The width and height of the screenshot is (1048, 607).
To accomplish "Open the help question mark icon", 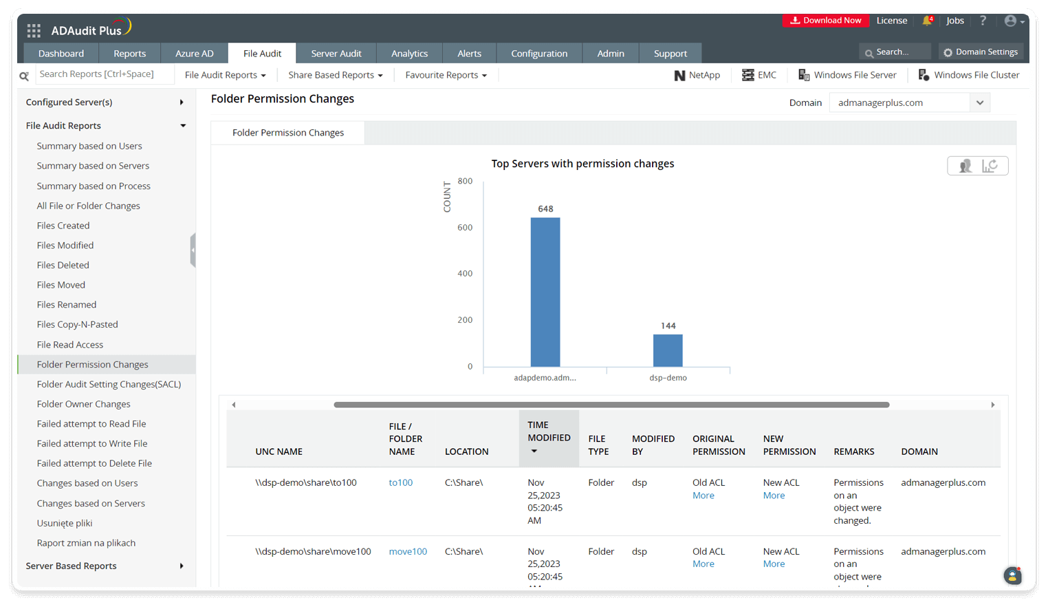I will pos(983,21).
